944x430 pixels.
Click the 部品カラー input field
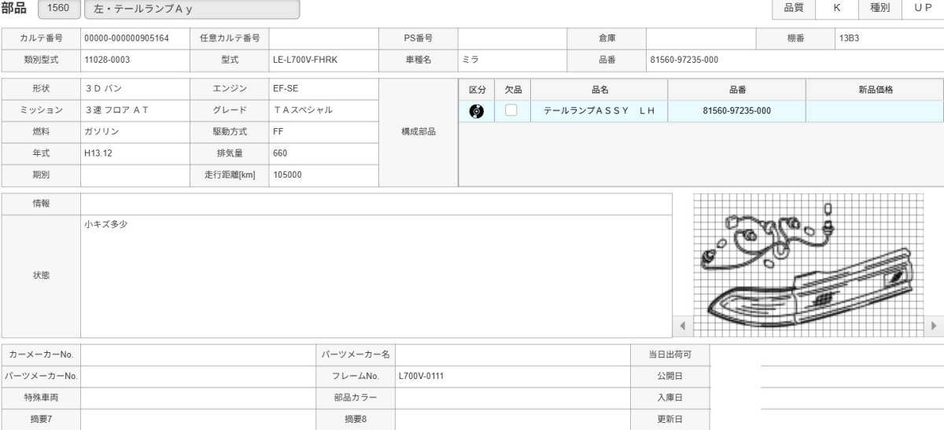512,398
